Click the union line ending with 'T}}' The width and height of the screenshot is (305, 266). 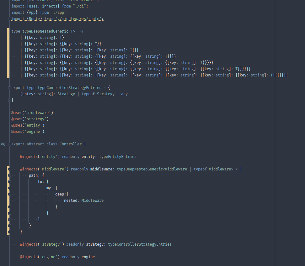coord(63,44)
